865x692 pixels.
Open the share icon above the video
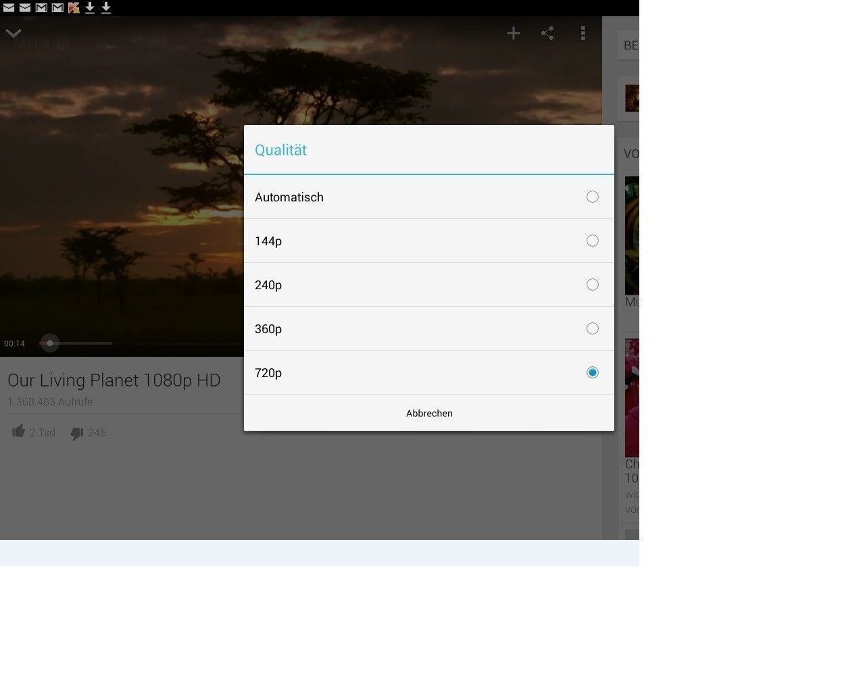click(548, 33)
